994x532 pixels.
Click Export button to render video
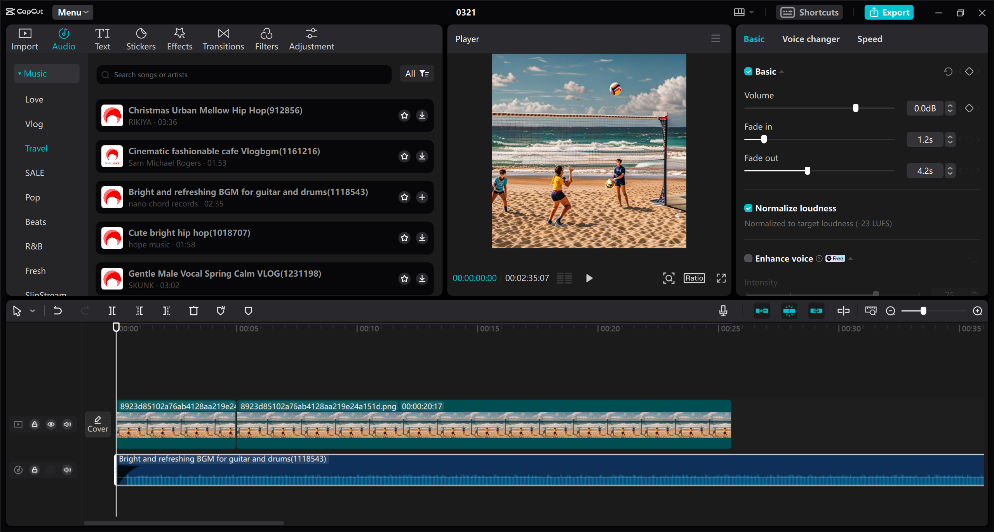click(x=890, y=11)
